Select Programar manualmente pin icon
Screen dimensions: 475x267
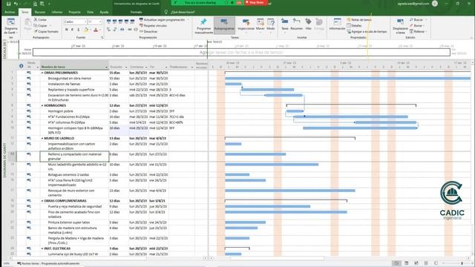203,26
